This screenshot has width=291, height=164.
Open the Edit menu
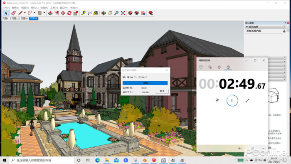15,7
